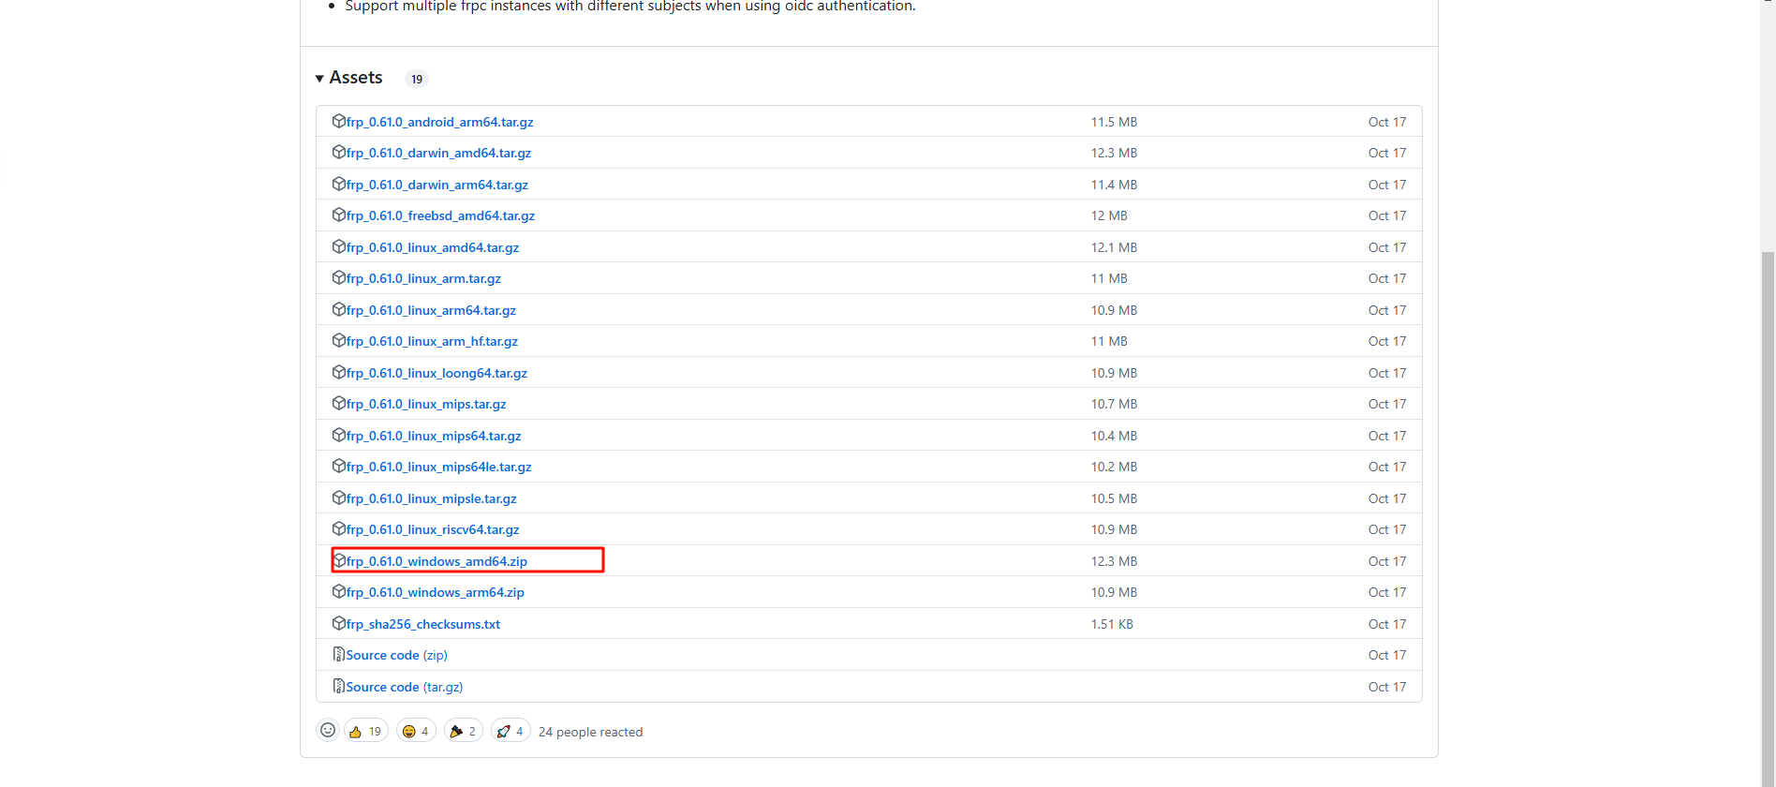Screen dimensions: 1776x787
Task: Toggle the laughing face reaction
Action: pos(416,731)
